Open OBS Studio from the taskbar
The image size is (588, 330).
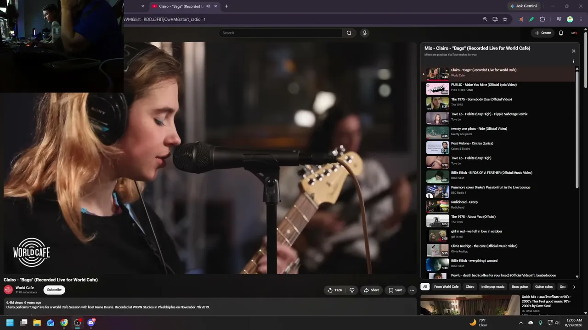pos(78,323)
